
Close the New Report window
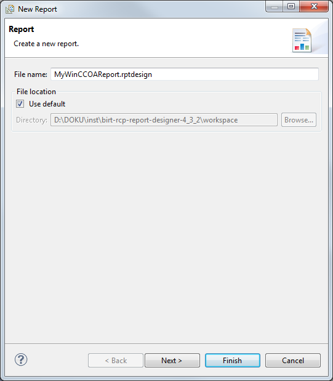314,7
